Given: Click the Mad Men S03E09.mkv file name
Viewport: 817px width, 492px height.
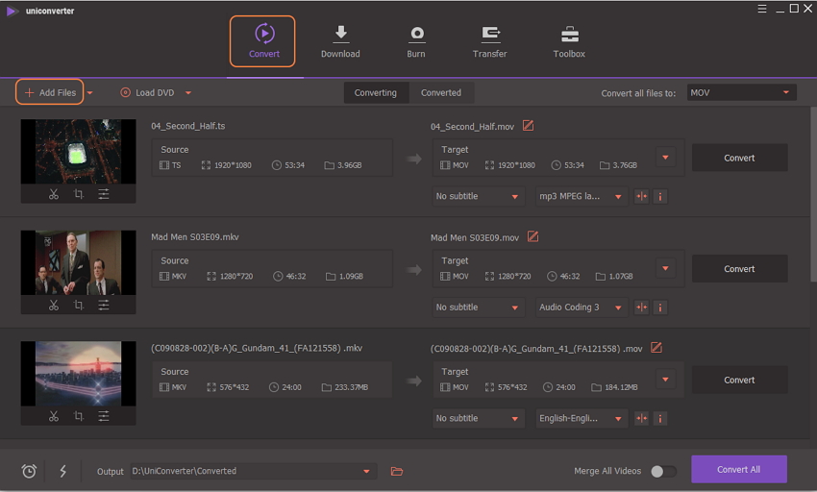Looking at the screenshot, I should click(195, 237).
